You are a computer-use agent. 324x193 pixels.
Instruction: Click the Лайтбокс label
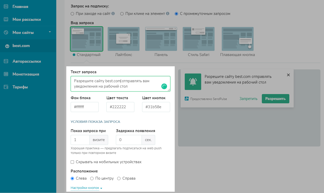tap(124, 55)
